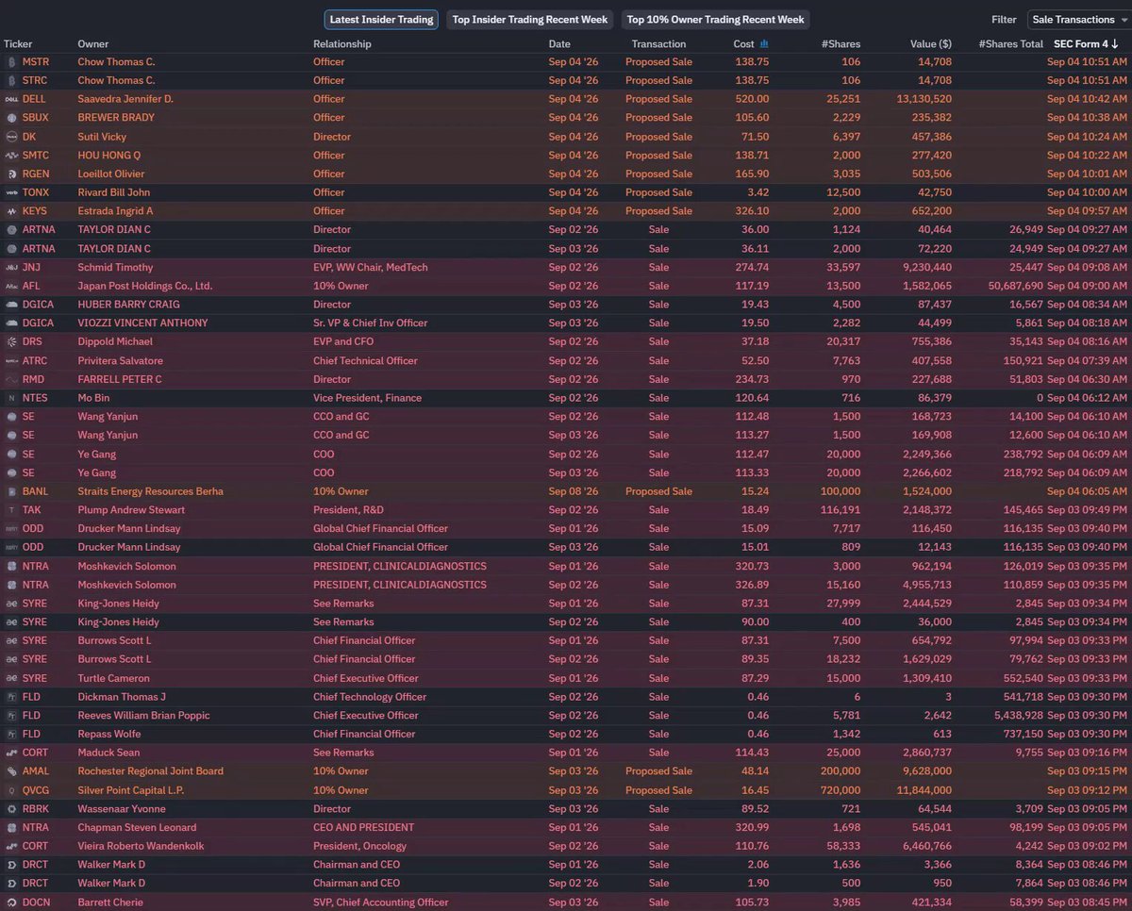
Task: Open the Sep 03 09:49 PM Form 4 filing
Action: 1087,510
